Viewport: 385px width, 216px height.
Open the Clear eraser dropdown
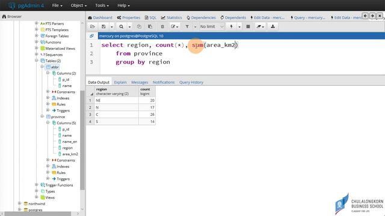click(x=260, y=26)
